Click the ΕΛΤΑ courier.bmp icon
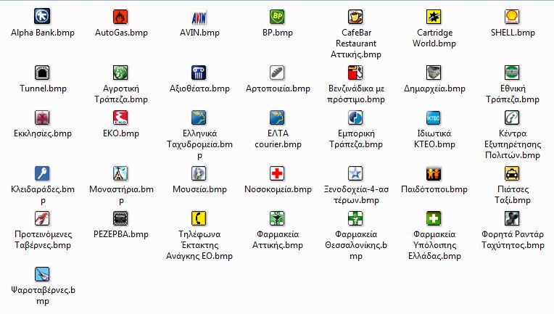554x314 pixels. click(277, 117)
